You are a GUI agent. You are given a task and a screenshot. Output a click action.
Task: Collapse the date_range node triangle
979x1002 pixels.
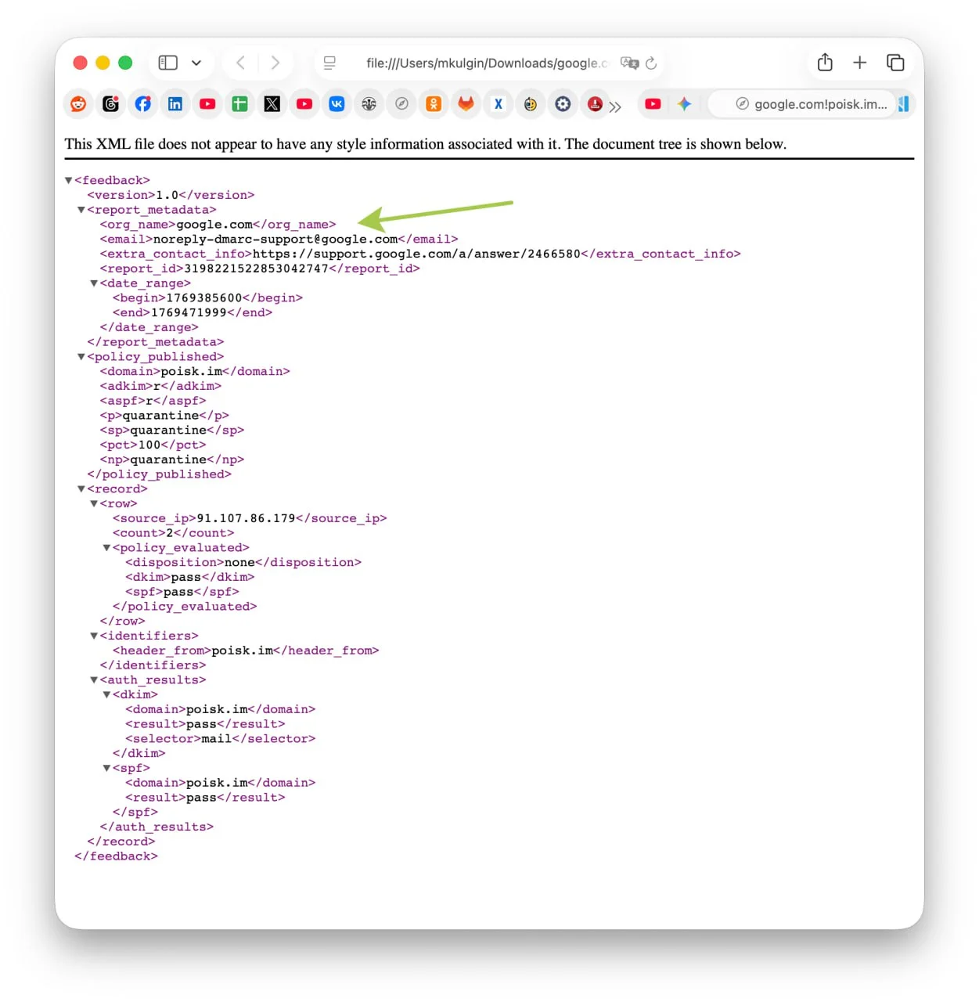pyautogui.click(x=94, y=283)
